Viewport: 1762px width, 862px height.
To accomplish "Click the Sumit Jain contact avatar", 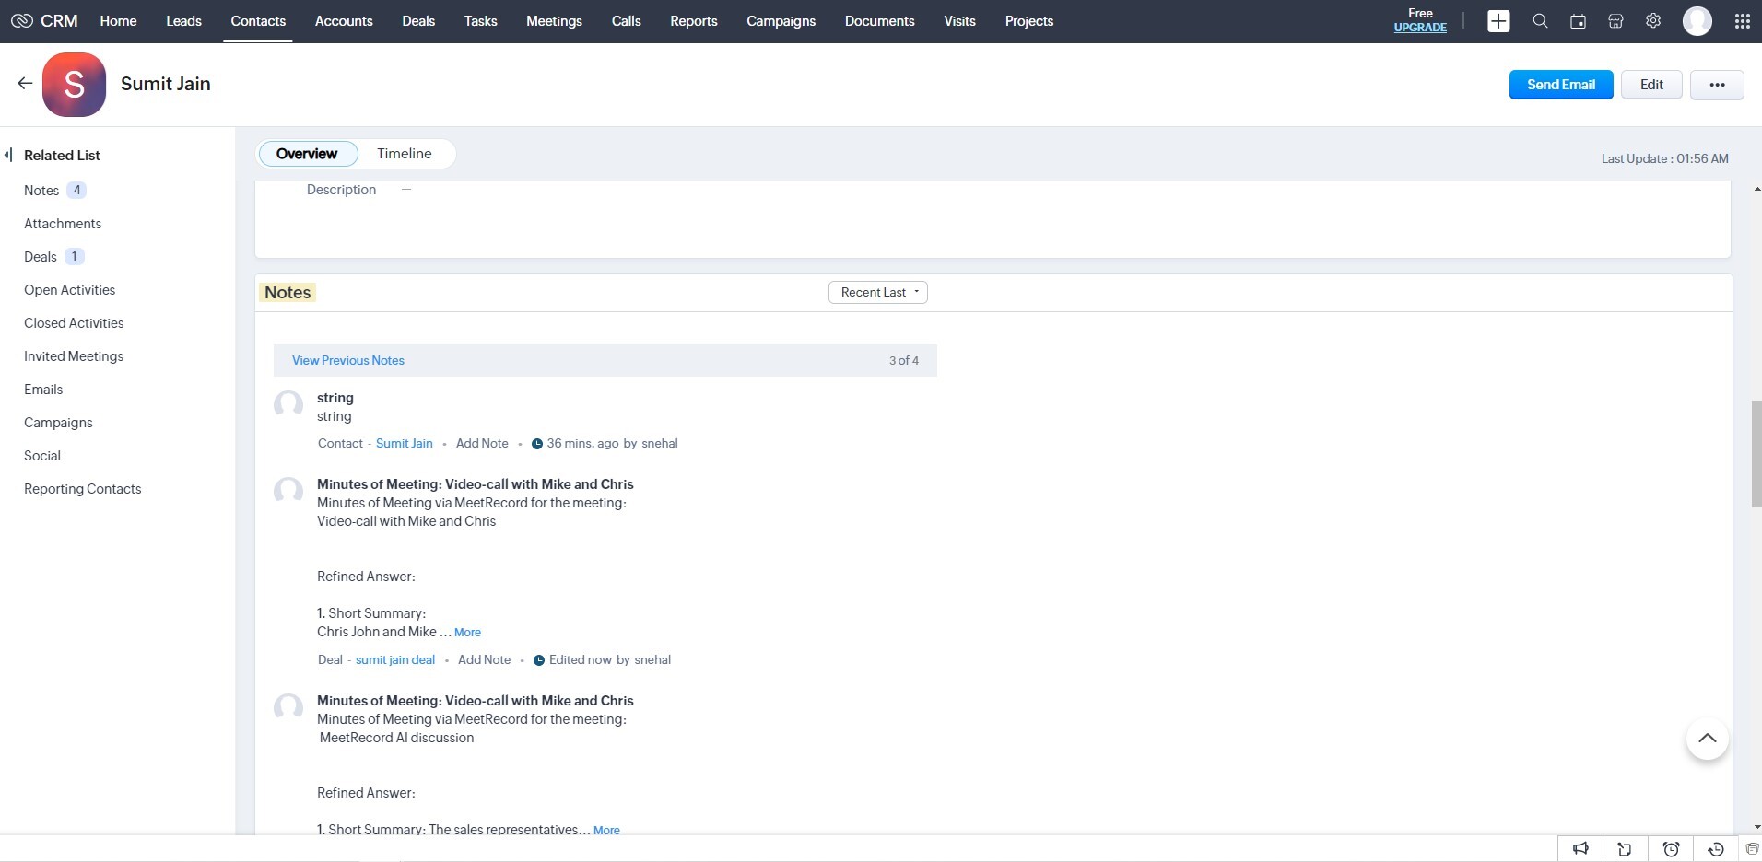I will point(74,85).
